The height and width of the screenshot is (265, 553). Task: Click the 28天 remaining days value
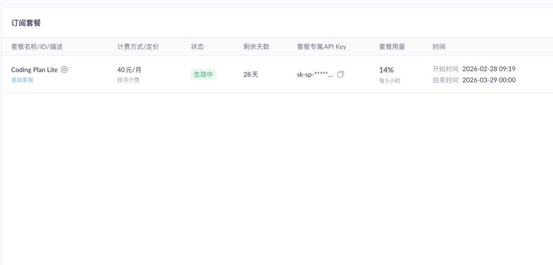[250, 74]
